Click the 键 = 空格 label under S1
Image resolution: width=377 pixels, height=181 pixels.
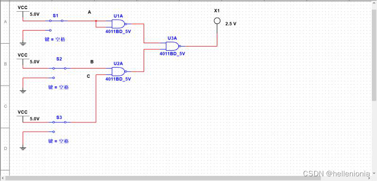[x=55, y=39]
